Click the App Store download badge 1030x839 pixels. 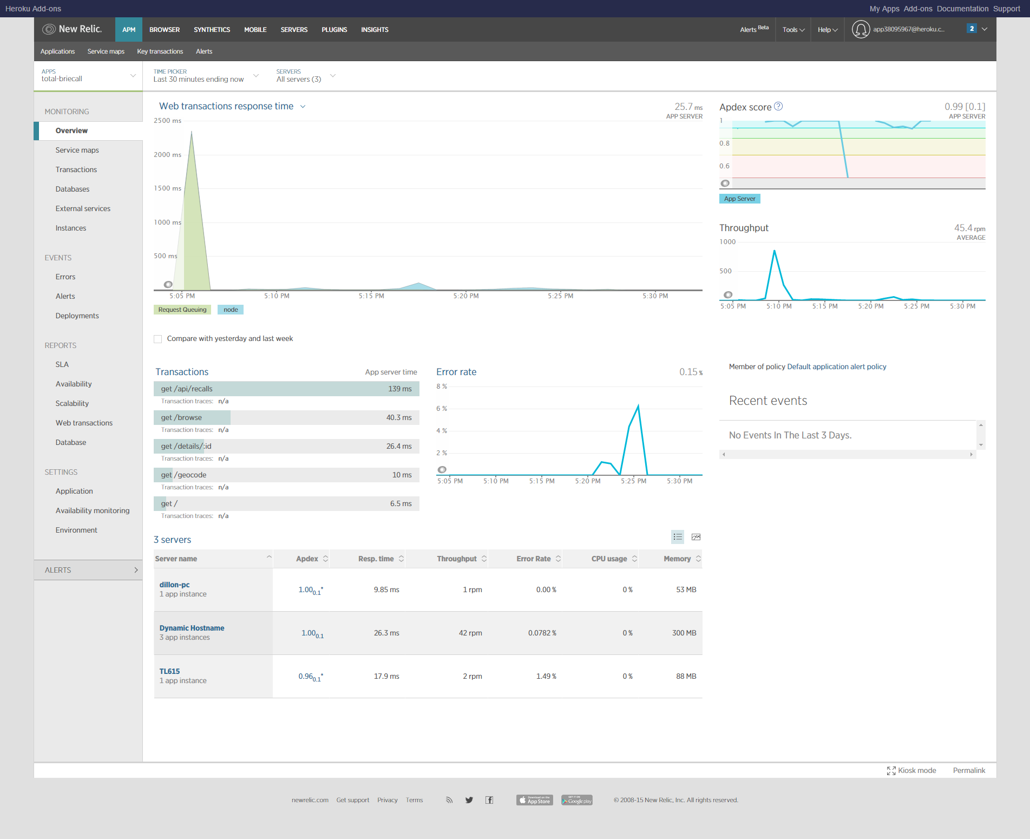(x=535, y=800)
